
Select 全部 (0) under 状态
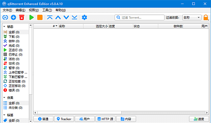15,32
